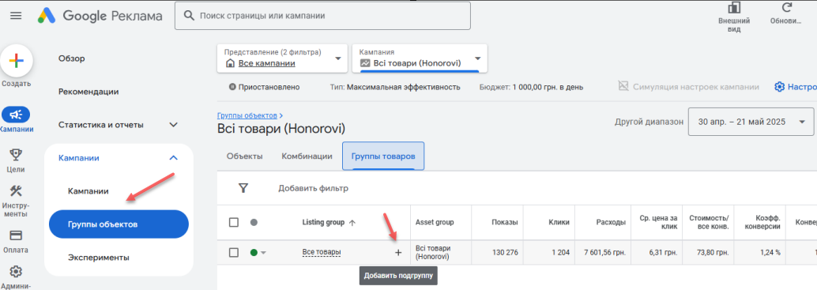Click the Обновить refresh icon

coord(786,8)
